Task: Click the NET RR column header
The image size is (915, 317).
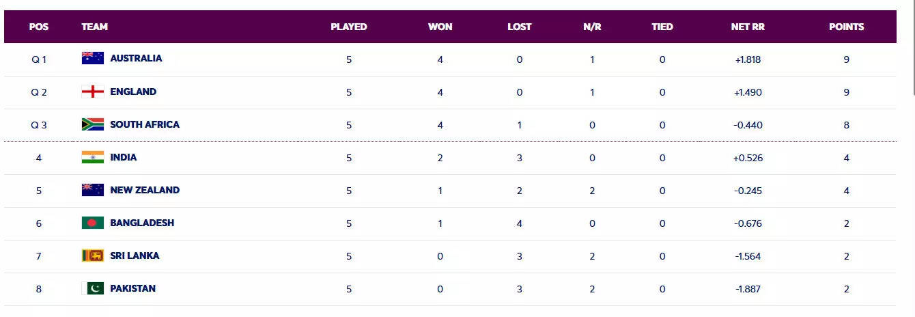Action: (748, 27)
